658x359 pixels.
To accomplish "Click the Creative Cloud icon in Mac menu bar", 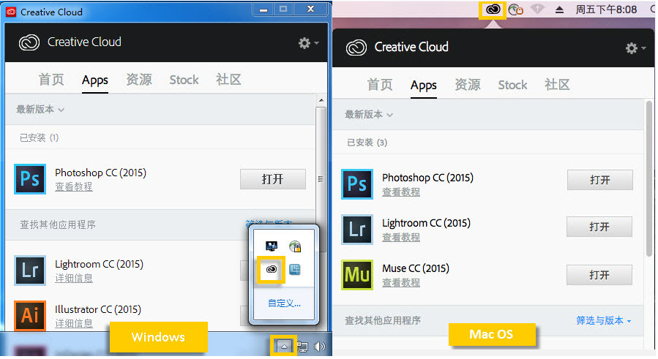I will [493, 10].
